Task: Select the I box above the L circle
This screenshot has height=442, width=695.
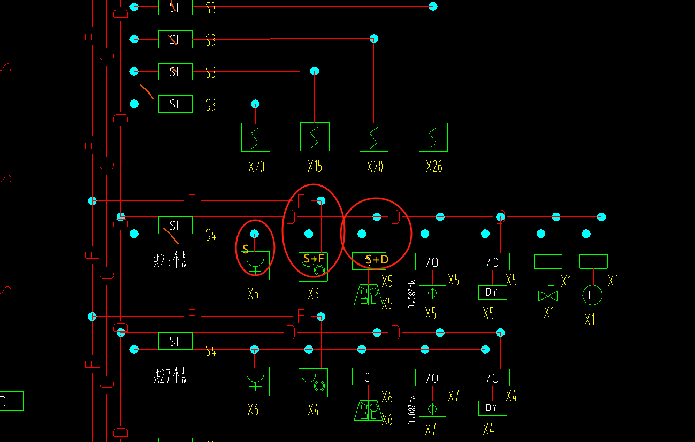Action: 593,261
